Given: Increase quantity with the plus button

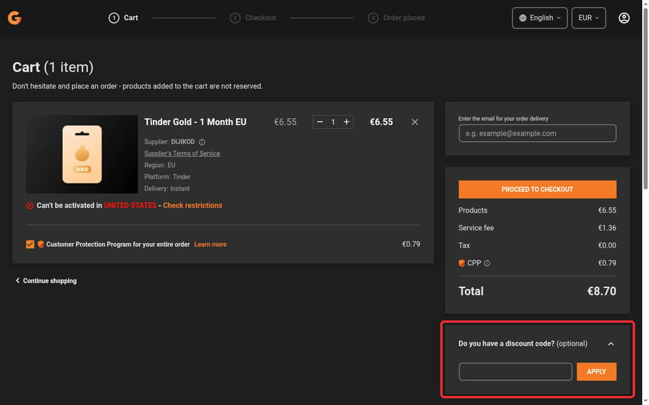Looking at the screenshot, I should click(x=346, y=122).
